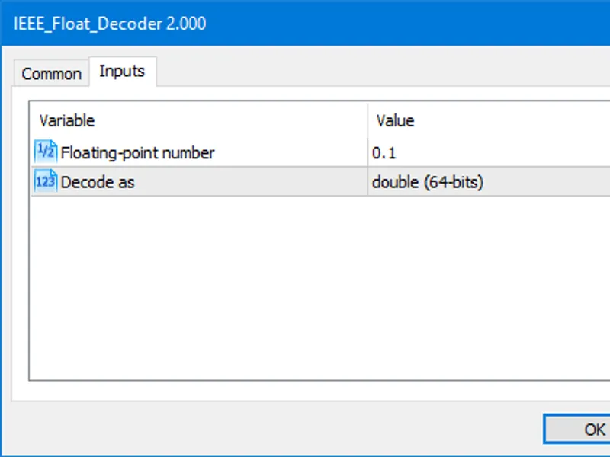Edit the 0.1 value field
The image size is (610, 457).
pos(489,153)
